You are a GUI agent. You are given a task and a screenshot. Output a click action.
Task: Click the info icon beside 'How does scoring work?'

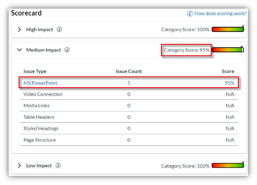190,13
